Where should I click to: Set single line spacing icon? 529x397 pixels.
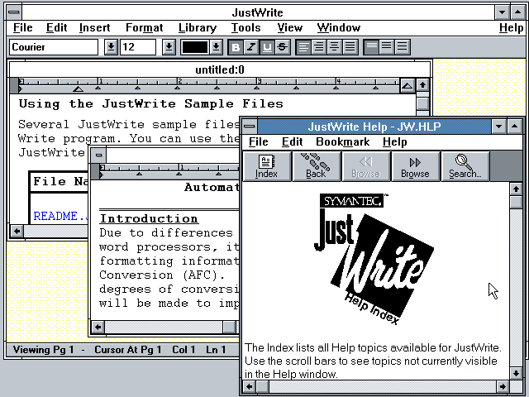(x=371, y=47)
